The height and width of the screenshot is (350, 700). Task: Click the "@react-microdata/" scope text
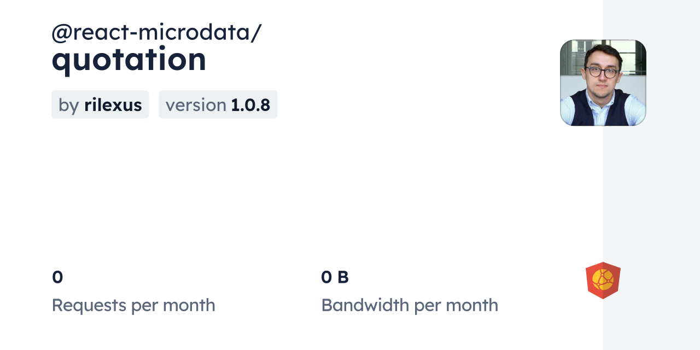point(156,32)
